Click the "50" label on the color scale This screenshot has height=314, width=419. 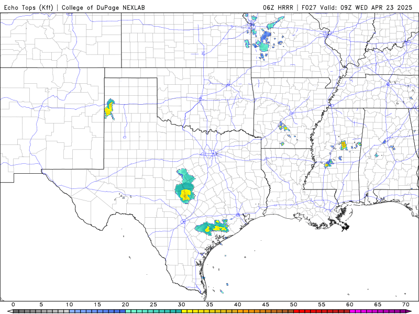(x=294, y=305)
